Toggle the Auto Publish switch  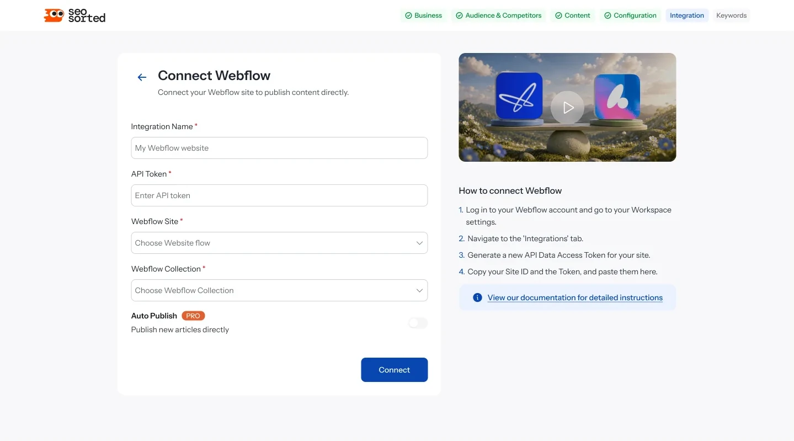pos(418,323)
